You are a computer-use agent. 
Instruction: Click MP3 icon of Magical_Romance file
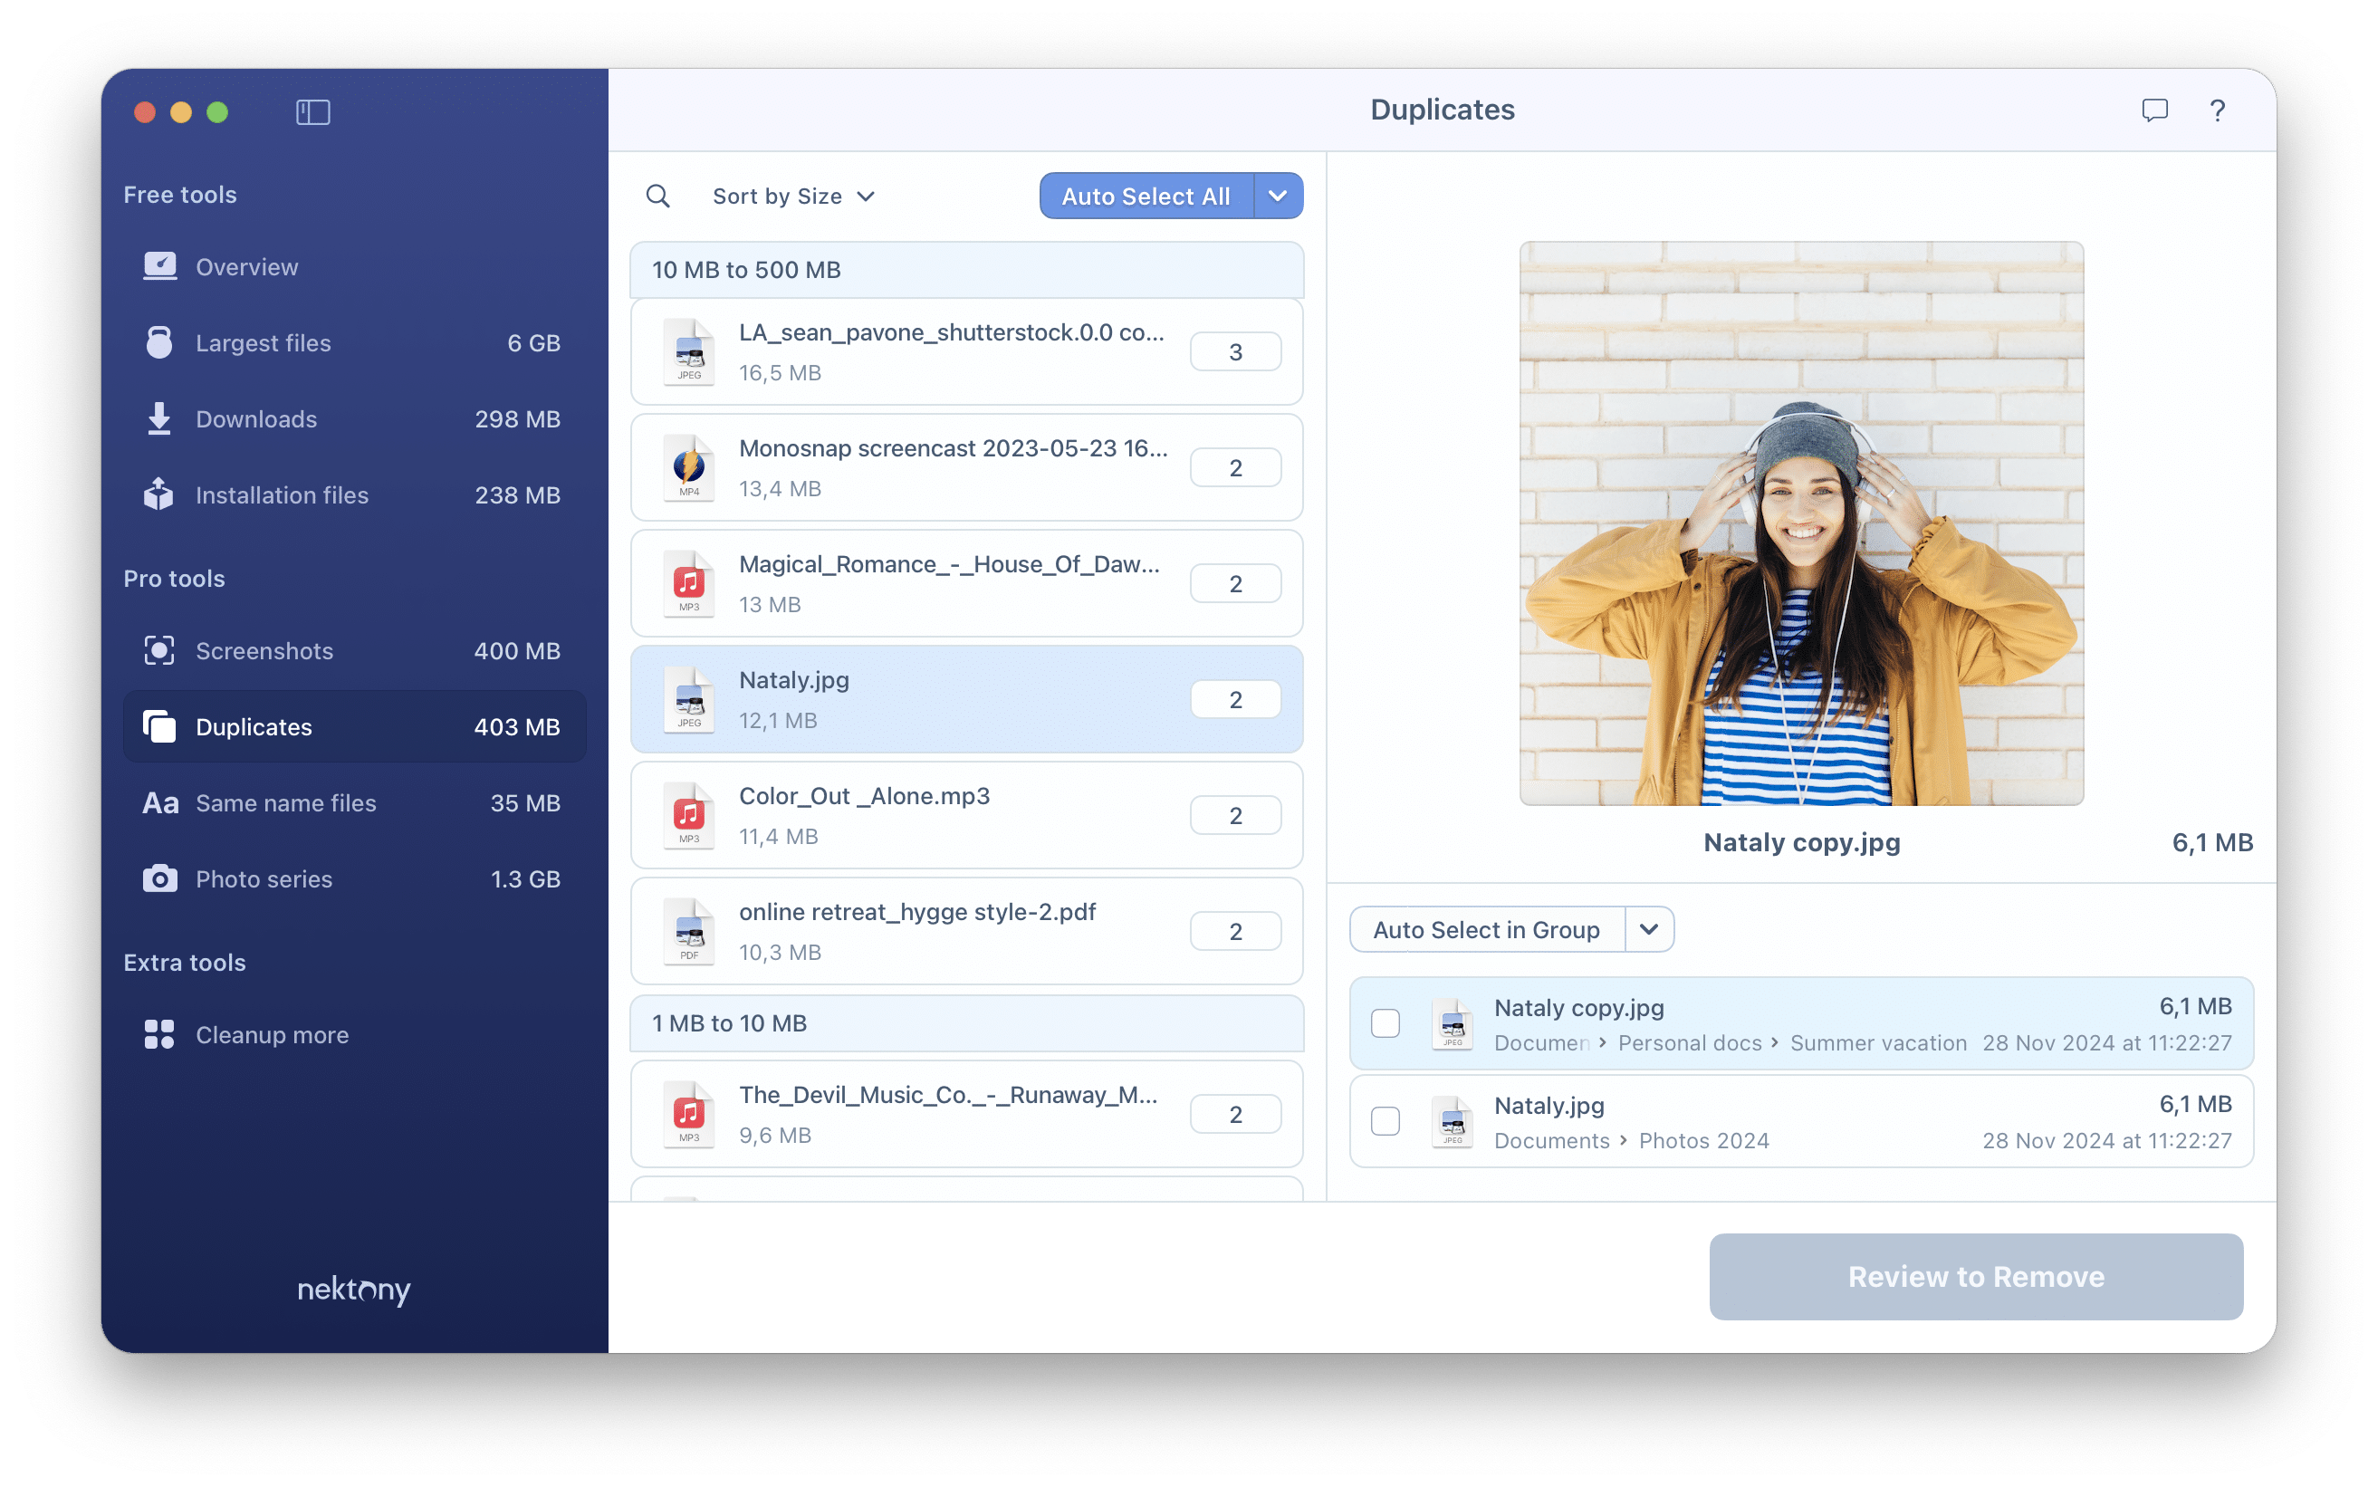pos(689,584)
